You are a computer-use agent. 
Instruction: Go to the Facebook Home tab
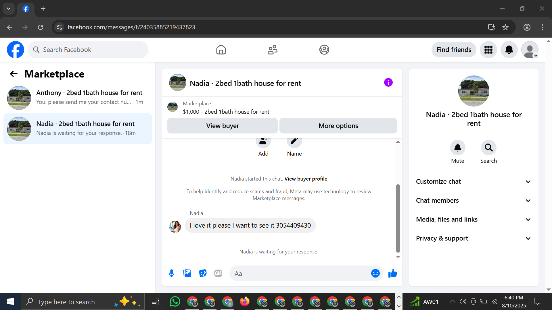click(x=221, y=50)
